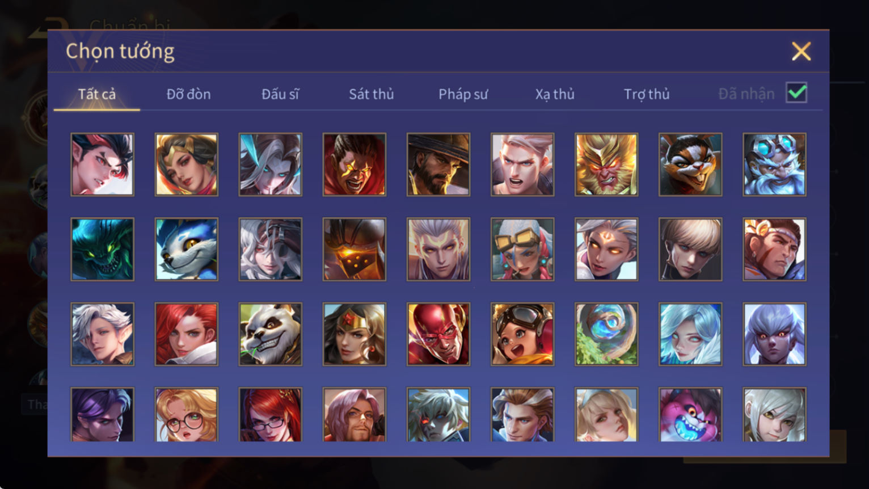Choose the blonde girl with round glasses

coord(187,415)
